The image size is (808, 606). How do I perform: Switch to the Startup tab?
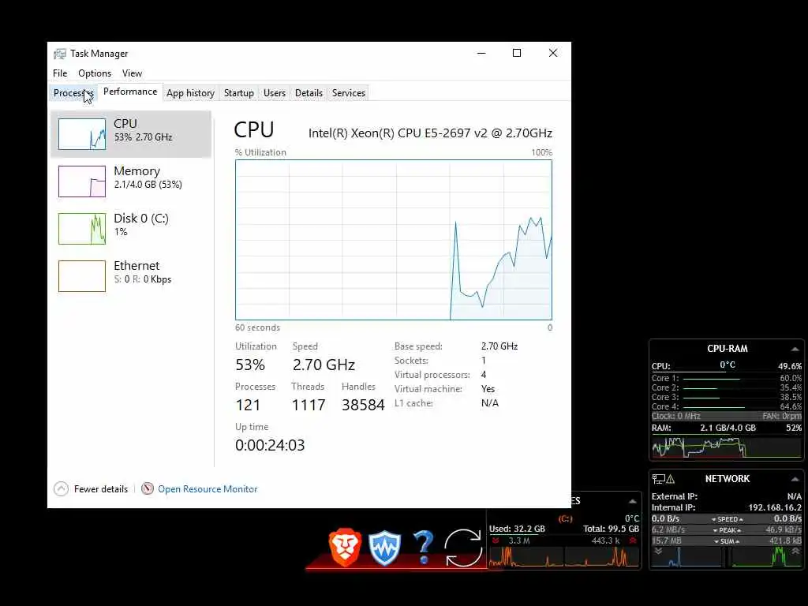point(238,93)
